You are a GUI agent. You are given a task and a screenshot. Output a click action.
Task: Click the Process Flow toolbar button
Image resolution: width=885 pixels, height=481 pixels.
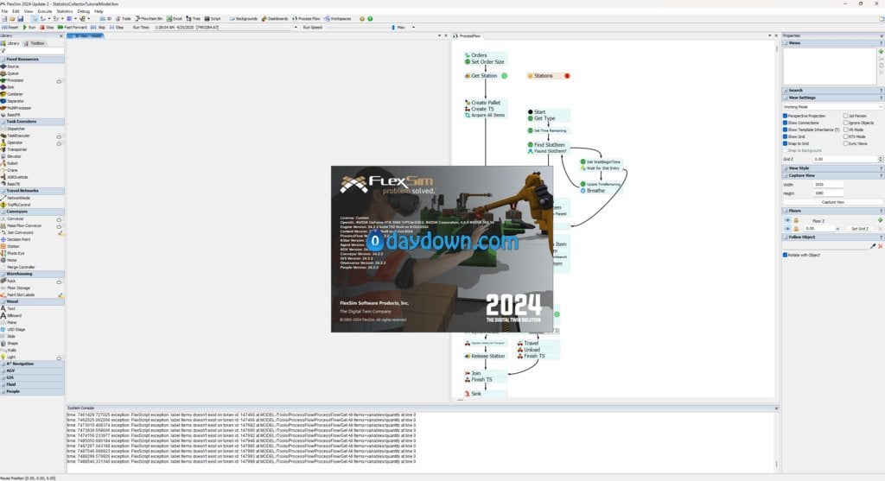pyautogui.click(x=306, y=19)
